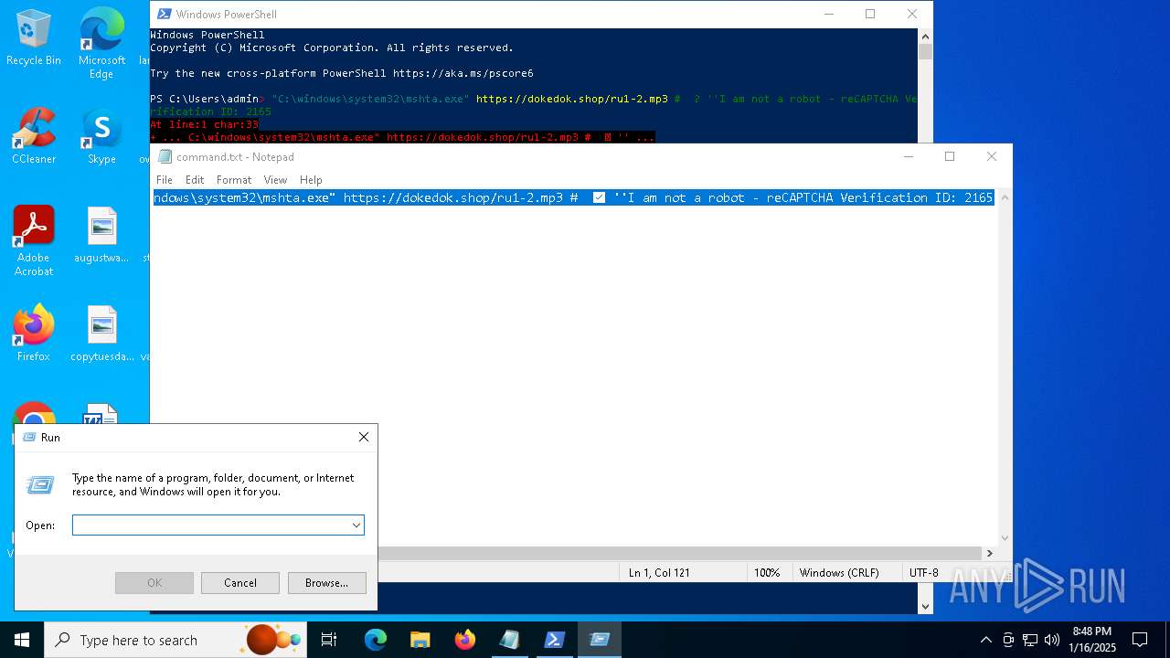The width and height of the screenshot is (1170, 658).
Task: Open Skype desktop shortcut
Action: [x=101, y=137]
